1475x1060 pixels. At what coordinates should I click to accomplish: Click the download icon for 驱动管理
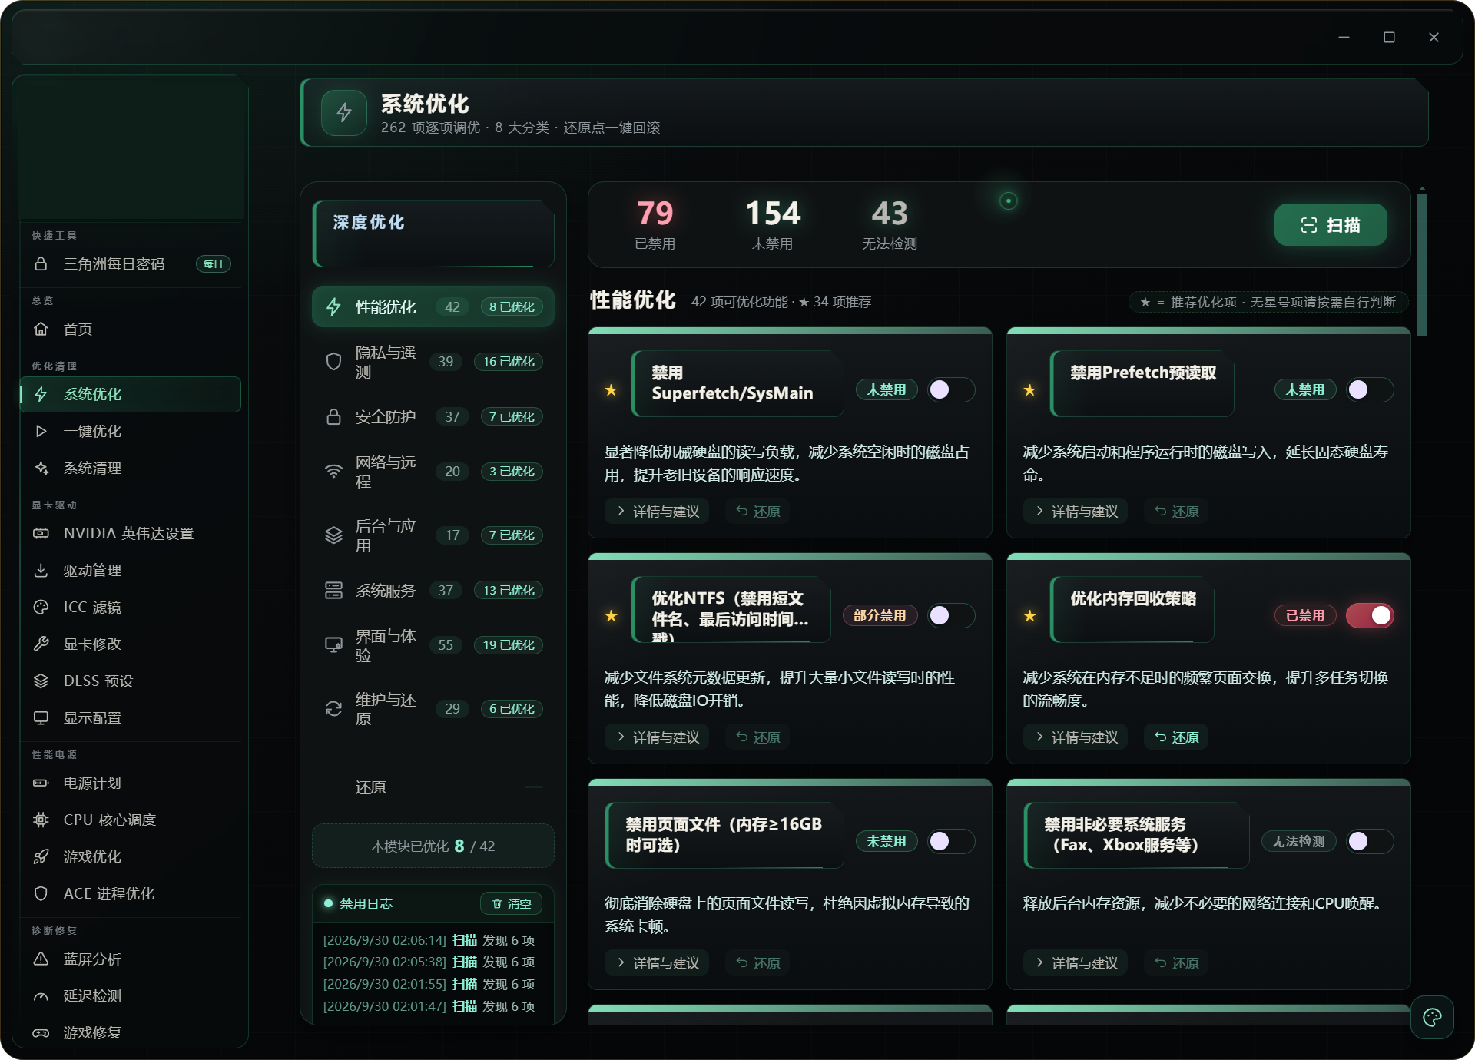click(41, 570)
